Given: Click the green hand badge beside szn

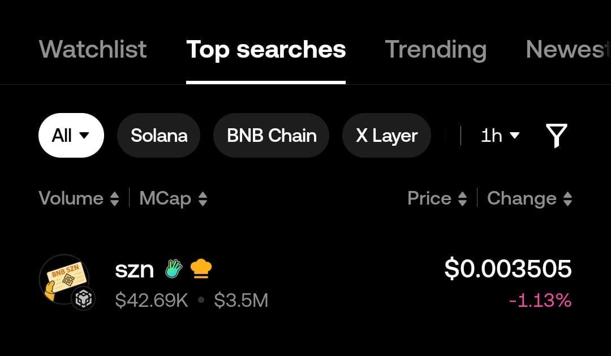Looking at the screenshot, I should 174,269.
